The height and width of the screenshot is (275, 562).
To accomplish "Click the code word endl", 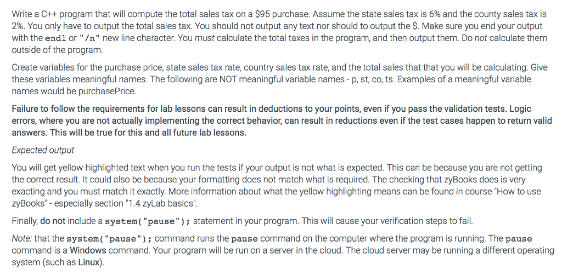I will coord(56,38).
